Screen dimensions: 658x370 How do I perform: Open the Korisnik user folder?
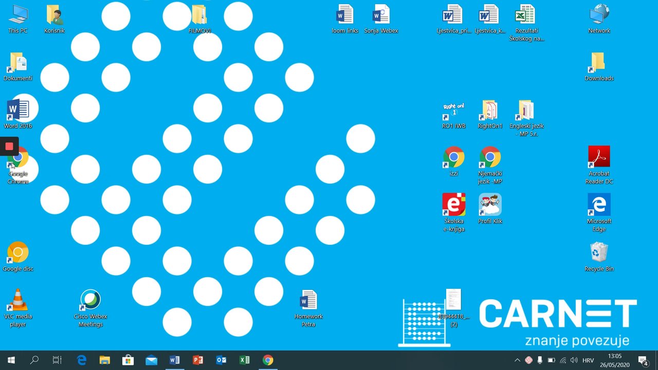pos(54,19)
